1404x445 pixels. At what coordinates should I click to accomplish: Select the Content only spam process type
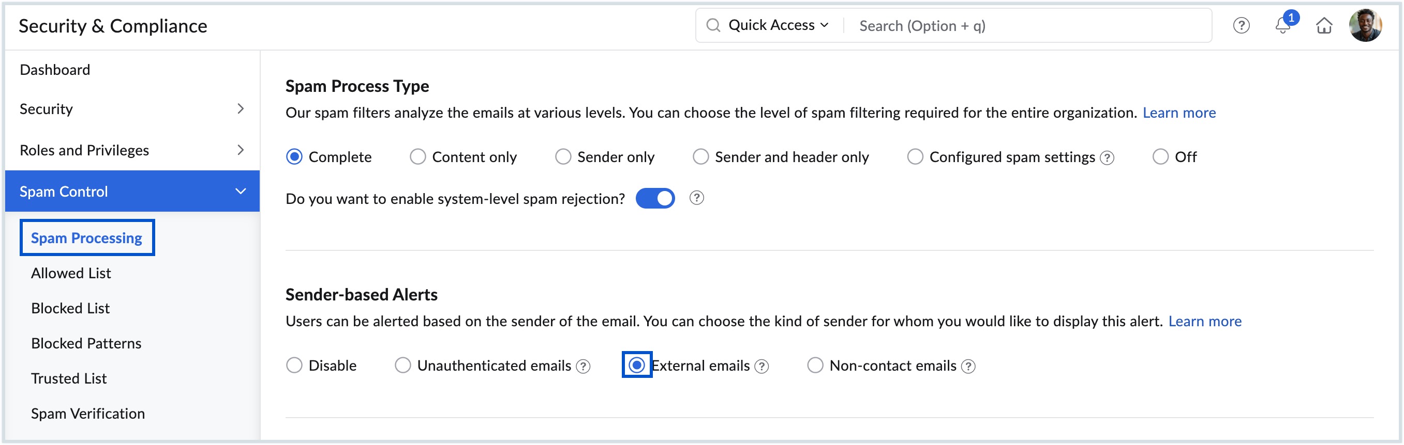(417, 156)
